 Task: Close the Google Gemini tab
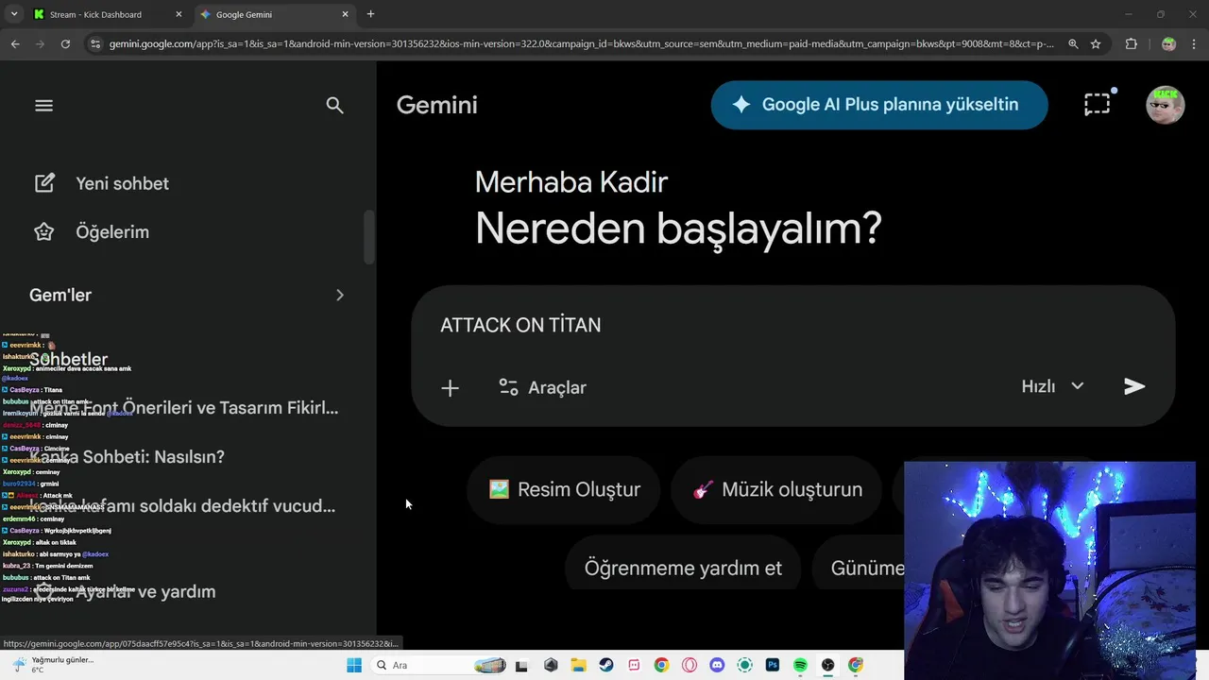coord(345,14)
